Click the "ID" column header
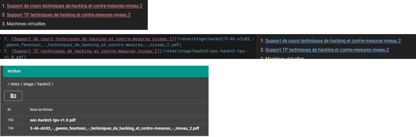416x137 pixels. pos(9,110)
